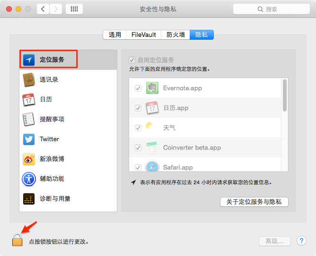The height and width of the screenshot is (256, 316).
Task: Switch to the 防火墙 tab
Action: point(176,35)
